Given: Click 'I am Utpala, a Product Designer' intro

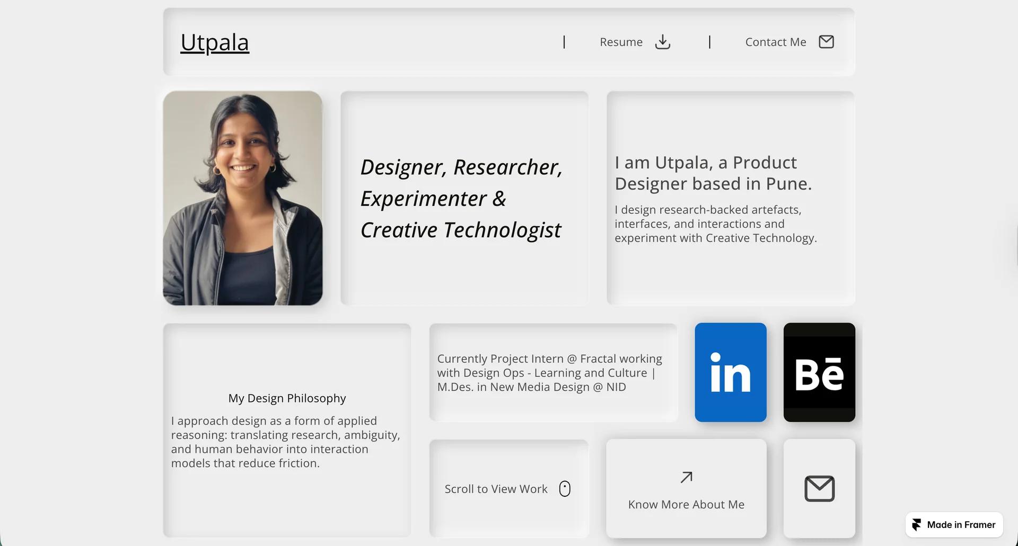Looking at the screenshot, I should (713, 173).
